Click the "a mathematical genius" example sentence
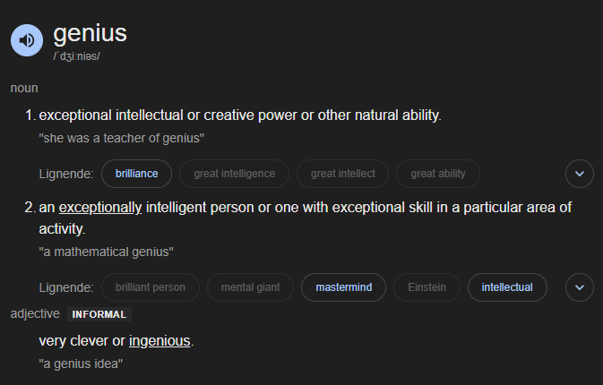Image resolution: width=603 pixels, height=385 pixels. coord(107,252)
